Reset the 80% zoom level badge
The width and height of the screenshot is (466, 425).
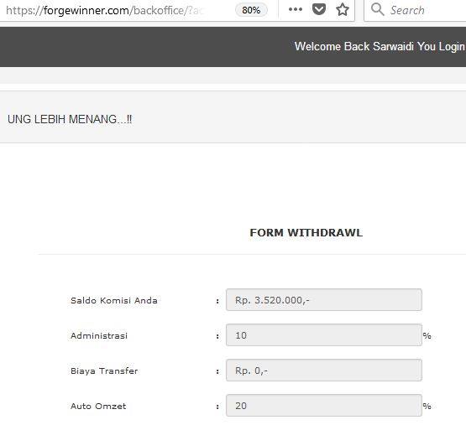(251, 10)
